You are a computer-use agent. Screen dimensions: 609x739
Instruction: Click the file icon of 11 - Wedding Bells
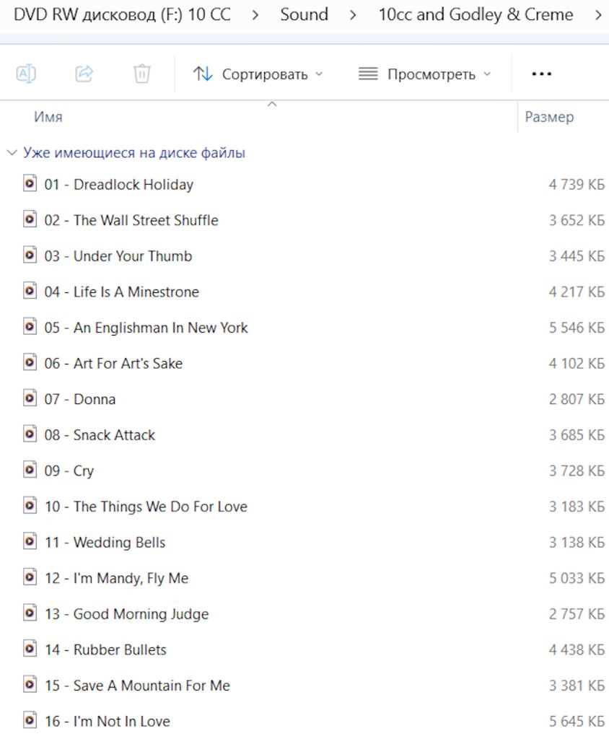click(x=30, y=542)
